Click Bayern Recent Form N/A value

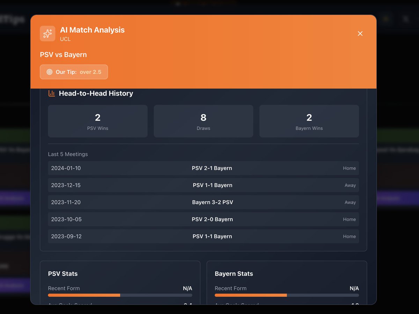354,288
